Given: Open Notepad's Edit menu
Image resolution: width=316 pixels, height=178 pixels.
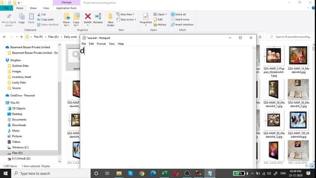Looking at the screenshot, I should tap(91, 44).
